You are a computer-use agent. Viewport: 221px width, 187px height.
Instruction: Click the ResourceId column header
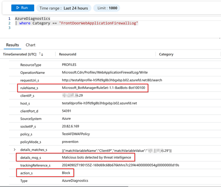pyautogui.click(x=68, y=54)
